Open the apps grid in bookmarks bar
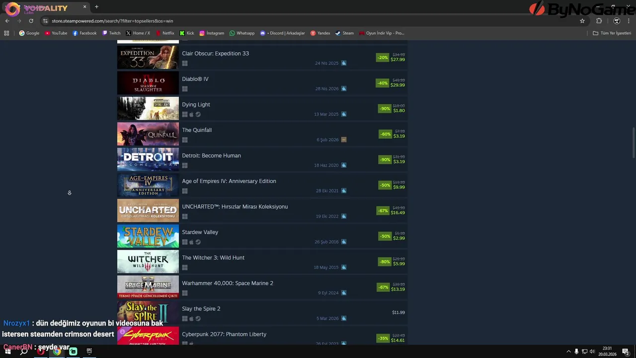Viewport: 636px width, 358px height. (6, 33)
